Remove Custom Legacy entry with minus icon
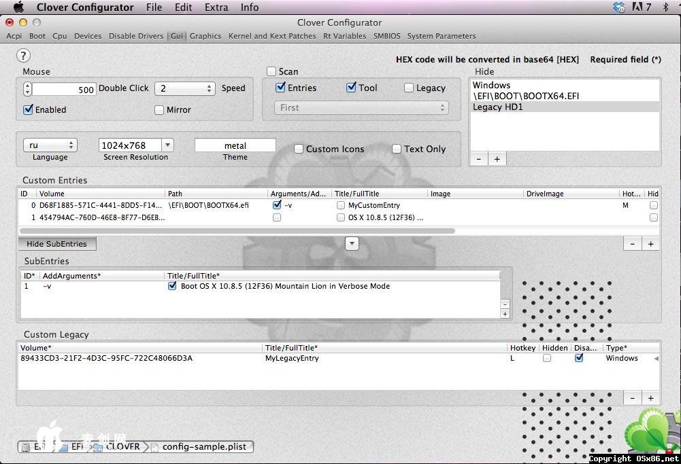The image size is (681, 464). click(x=633, y=398)
